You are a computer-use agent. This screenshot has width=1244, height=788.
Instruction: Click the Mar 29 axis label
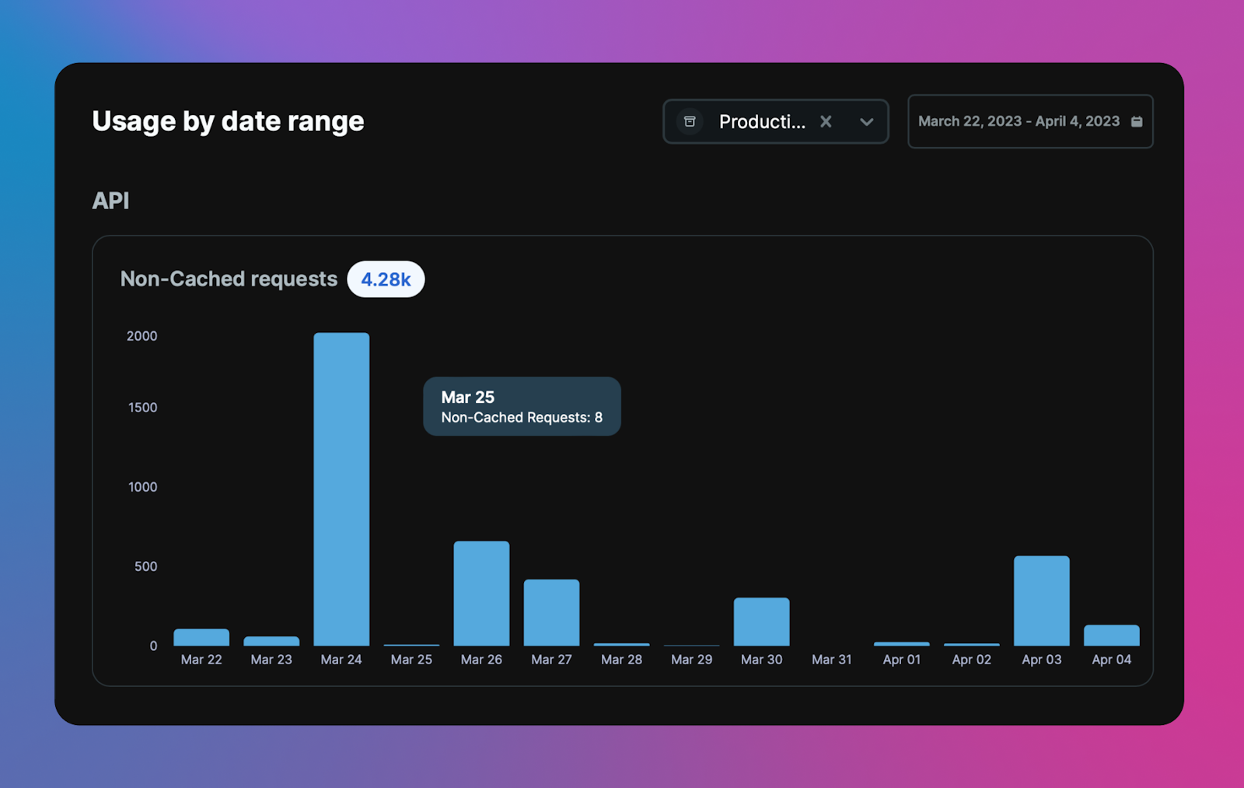[x=691, y=660]
